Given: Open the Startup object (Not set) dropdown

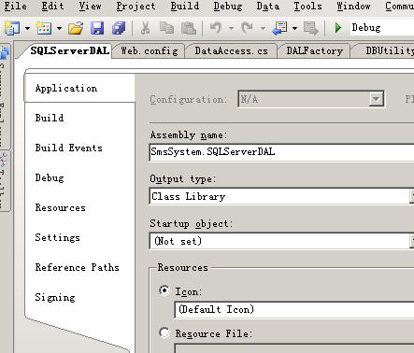Looking at the screenshot, I should [x=282, y=241].
